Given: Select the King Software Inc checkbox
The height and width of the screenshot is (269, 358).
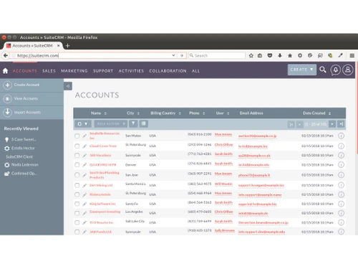Looking at the screenshot, I should click(x=77, y=204).
